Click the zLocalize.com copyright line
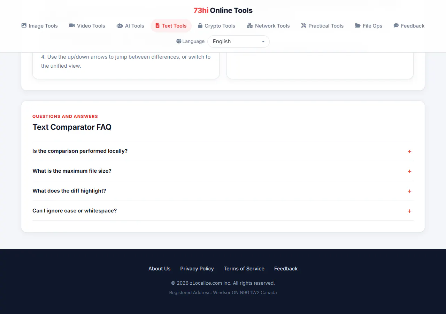 [223, 283]
